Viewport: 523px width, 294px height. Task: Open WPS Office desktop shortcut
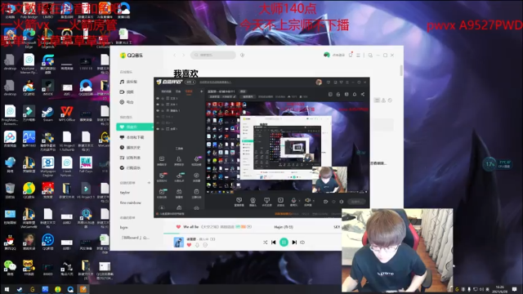(67, 114)
